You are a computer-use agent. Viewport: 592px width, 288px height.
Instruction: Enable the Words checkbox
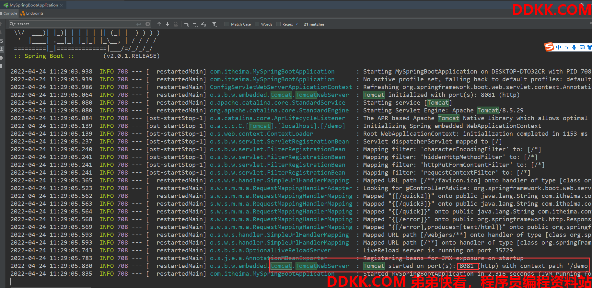tap(257, 24)
